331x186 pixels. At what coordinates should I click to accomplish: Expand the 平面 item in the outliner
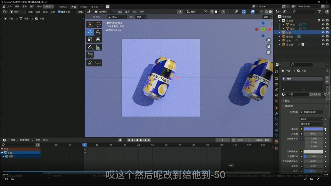[280, 33]
